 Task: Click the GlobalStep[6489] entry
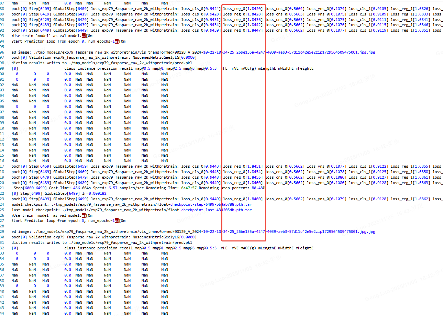71,183
